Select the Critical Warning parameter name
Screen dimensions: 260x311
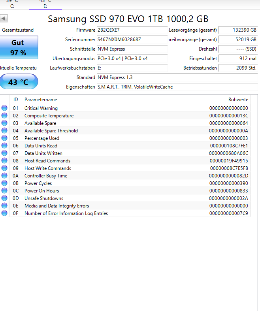[x=41, y=108]
